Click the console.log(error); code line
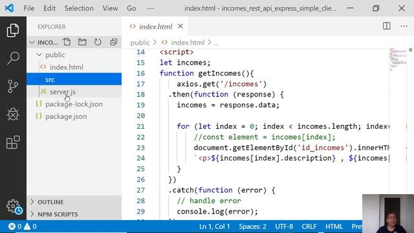This screenshot has height=233, width=414. tap(217, 212)
